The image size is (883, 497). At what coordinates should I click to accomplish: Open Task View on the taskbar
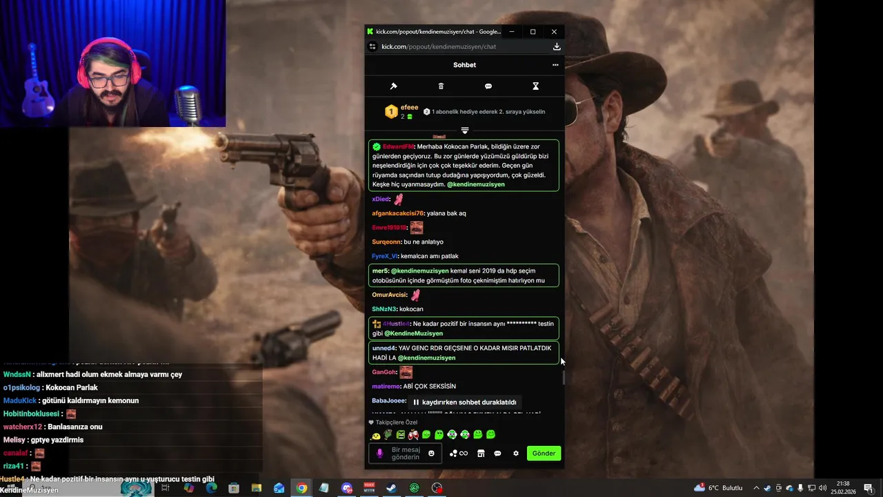(166, 488)
